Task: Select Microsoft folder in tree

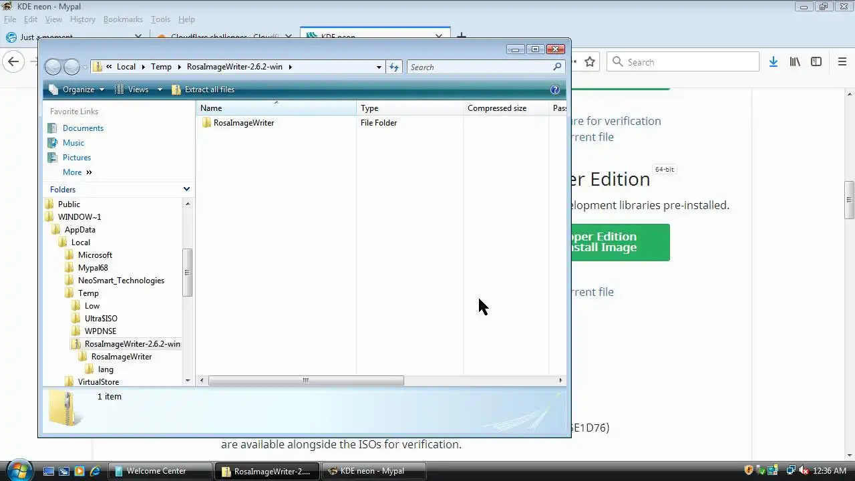Action: [x=95, y=255]
